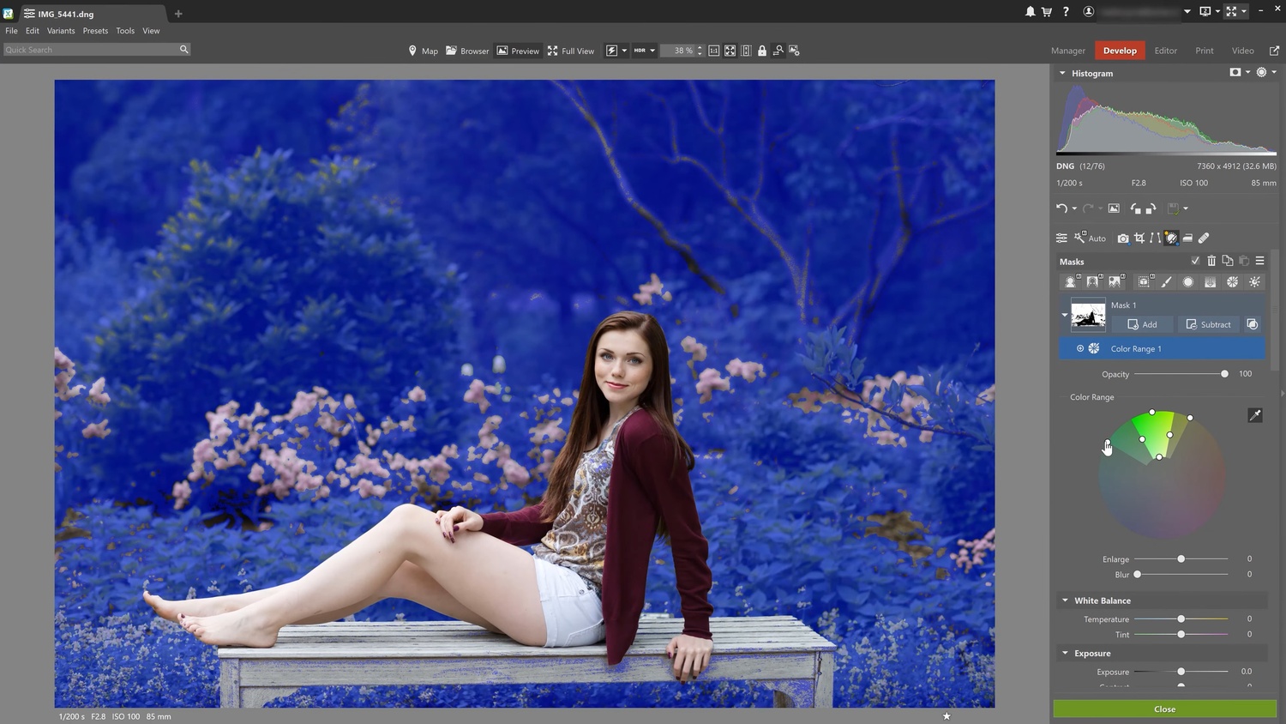1286x724 pixels.
Task: Toggle fit-to-screen zoom button
Action: pyautogui.click(x=730, y=51)
